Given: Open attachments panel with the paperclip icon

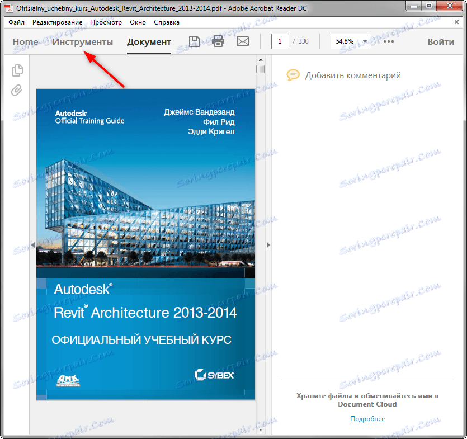Looking at the screenshot, I should point(17,90).
